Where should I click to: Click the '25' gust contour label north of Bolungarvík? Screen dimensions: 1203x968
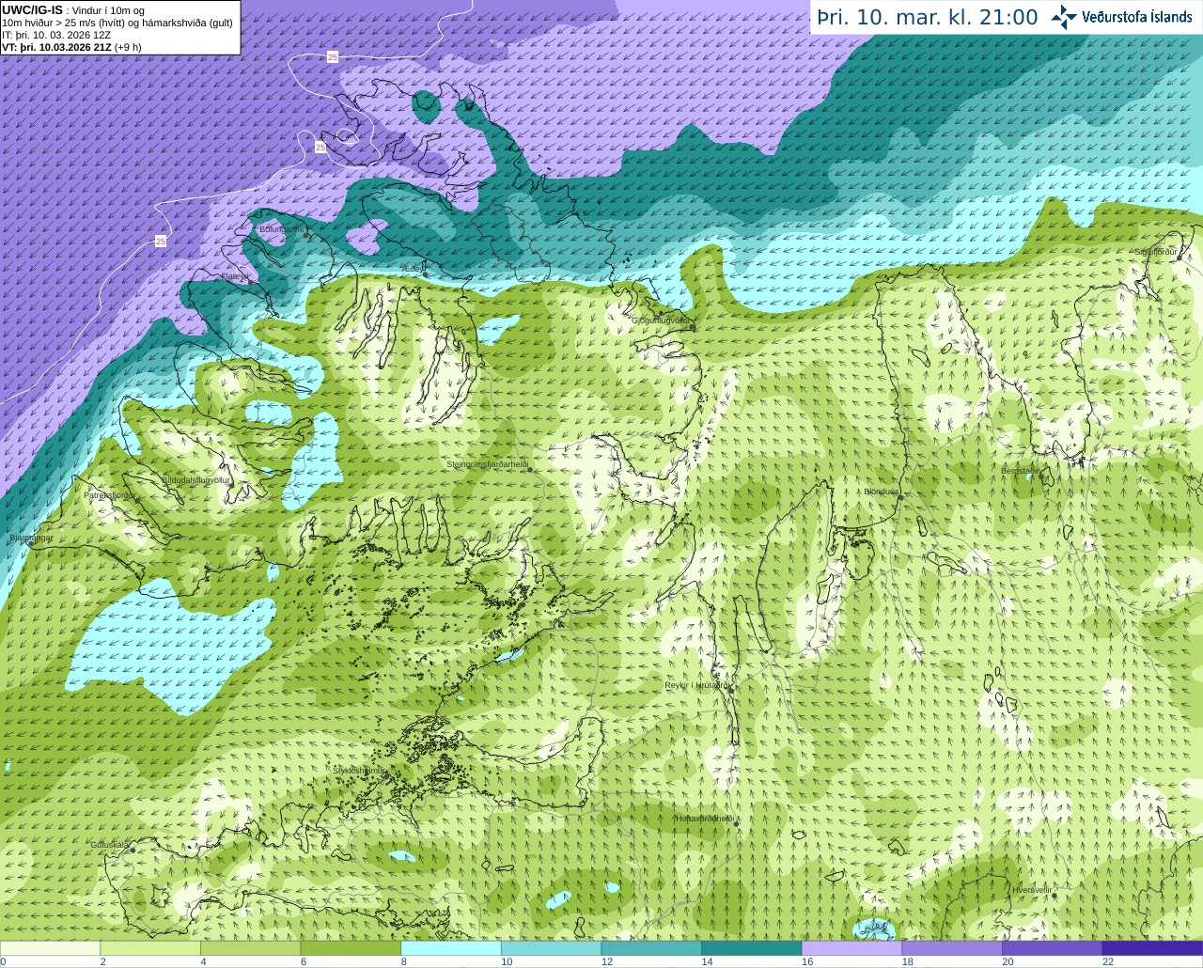(x=320, y=148)
